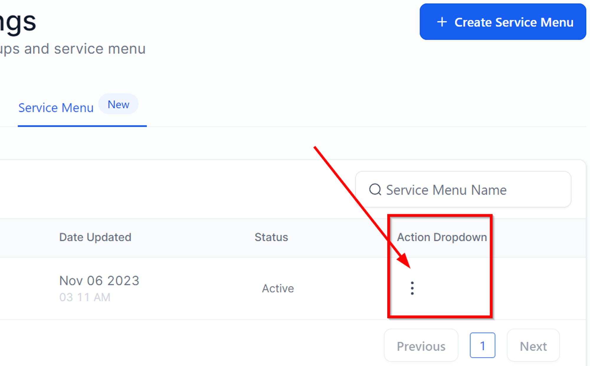
Task: Click the Status column header
Action: coord(271,237)
